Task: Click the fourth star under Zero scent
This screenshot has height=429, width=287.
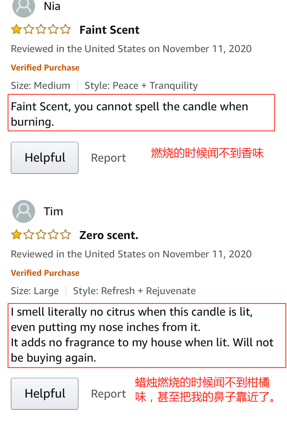Action: [53, 235]
